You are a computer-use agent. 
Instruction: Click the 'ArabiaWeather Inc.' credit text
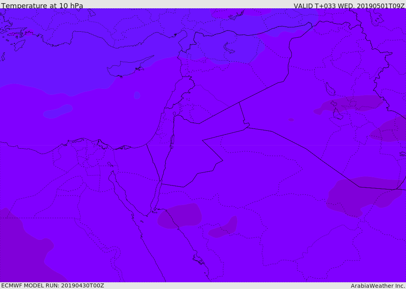(377, 286)
